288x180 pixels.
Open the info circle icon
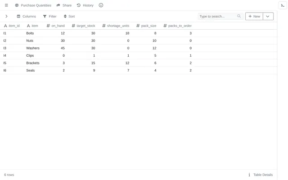tap(101, 5)
